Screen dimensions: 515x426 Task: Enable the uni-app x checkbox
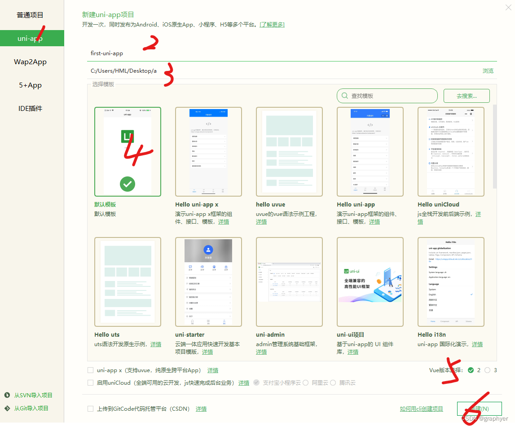pyautogui.click(x=90, y=370)
